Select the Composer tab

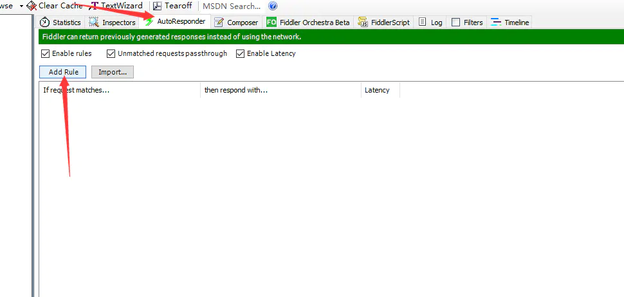pyautogui.click(x=235, y=22)
